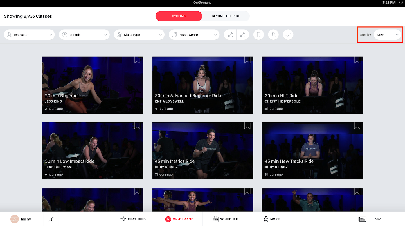The height and width of the screenshot is (226, 405).
Task: Bookmark the 20 min Beginner class
Action: [x=137, y=60]
